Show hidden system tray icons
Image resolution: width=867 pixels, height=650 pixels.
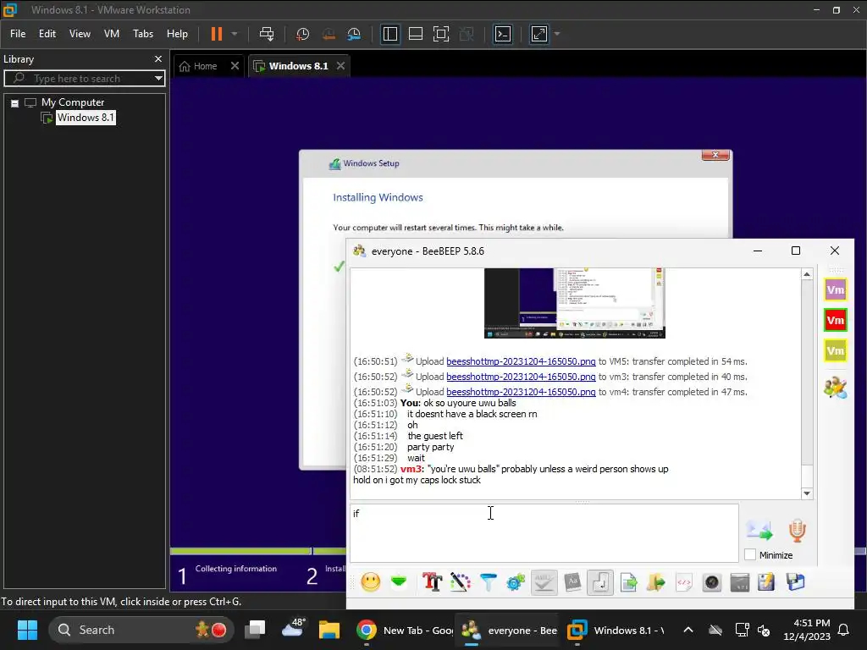pos(688,630)
